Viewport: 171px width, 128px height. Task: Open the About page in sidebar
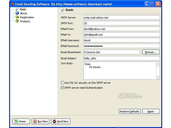coord(23,13)
